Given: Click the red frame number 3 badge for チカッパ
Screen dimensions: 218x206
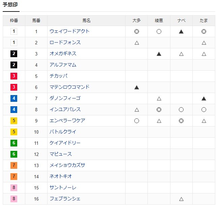Looking at the screenshot, I should [14, 76].
